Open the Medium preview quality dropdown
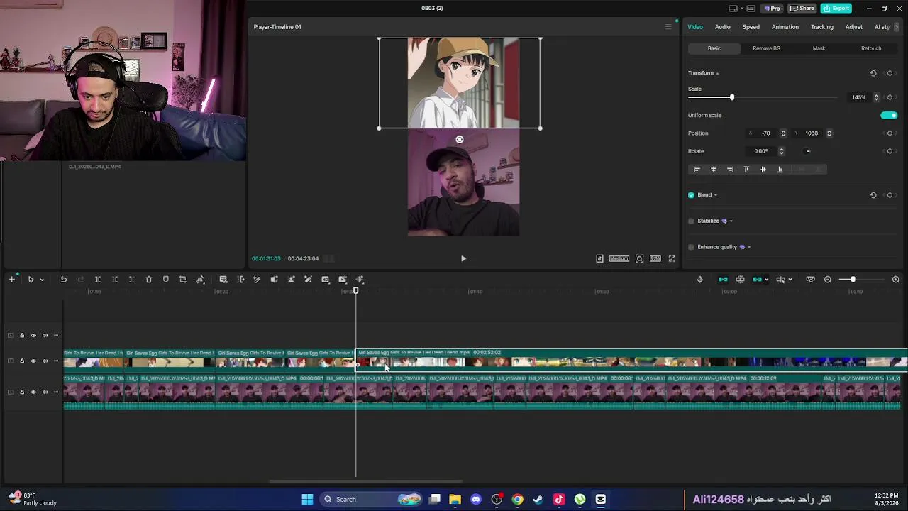Viewport: 908px width, 511px height. [619, 258]
